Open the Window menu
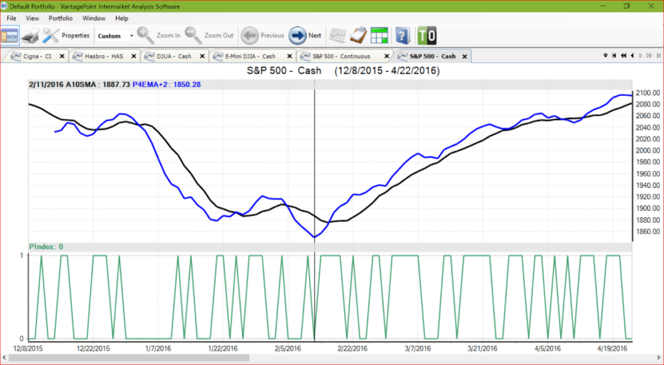Image resolution: width=664 pixels, height=365 pixels. coord(94,18)
